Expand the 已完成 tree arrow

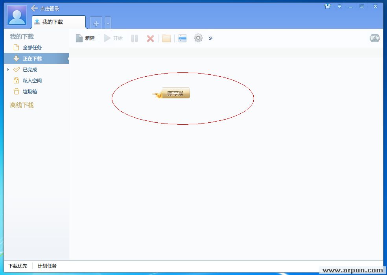(x=8, y=70)
